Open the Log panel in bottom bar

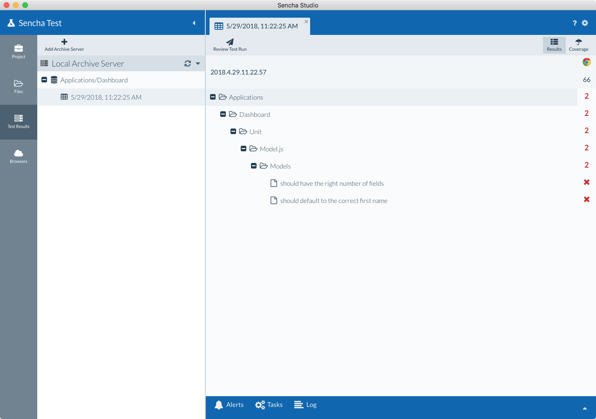pos(305,405)
